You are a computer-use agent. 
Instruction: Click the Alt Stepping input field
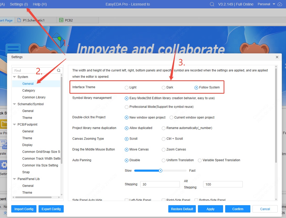coord(223,184)
